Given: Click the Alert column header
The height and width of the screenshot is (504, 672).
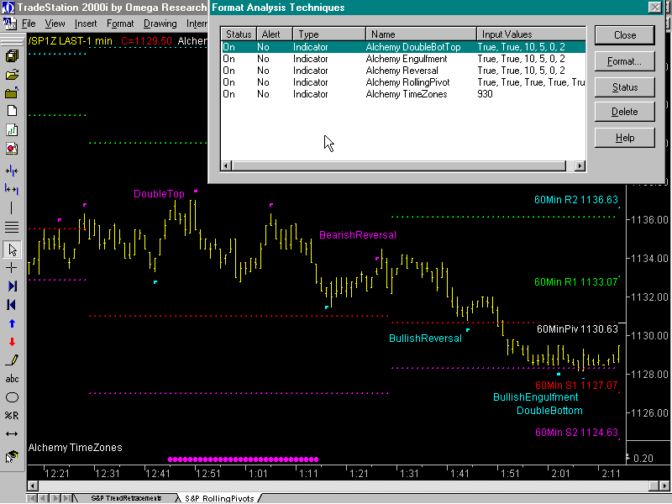Looking at the screenshot, I should tap(275, 34).
